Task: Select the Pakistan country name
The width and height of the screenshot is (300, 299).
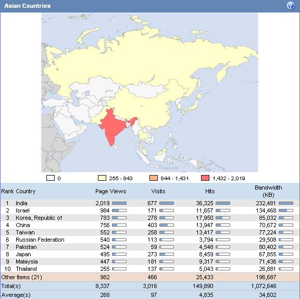Action: tap(26, 247)
